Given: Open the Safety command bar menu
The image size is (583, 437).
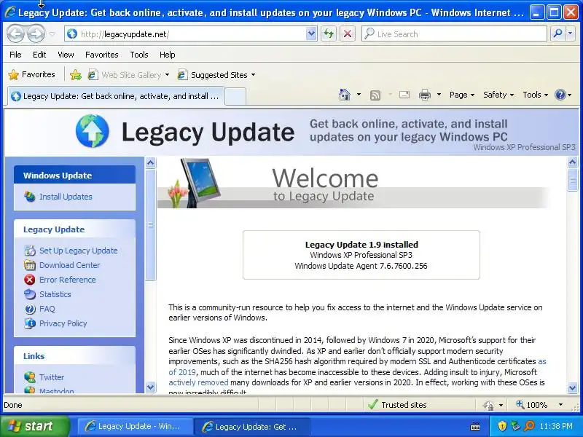Looking at the screenshot, I should tap(498, 95).
